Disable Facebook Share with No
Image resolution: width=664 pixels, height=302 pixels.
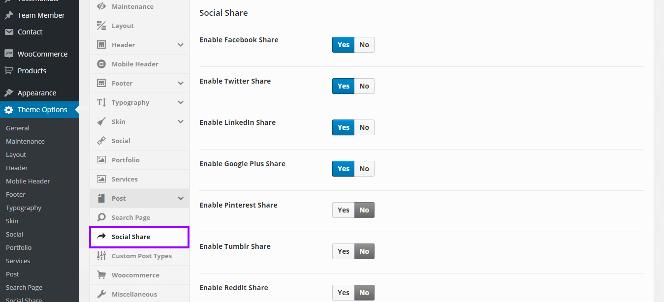coord(364,45)
